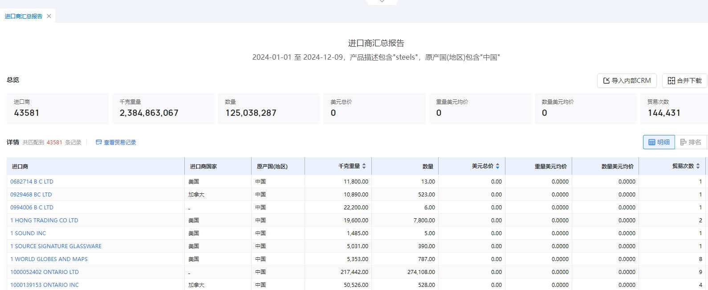Image resolution: width=708 pixels, height=290 pixels.
Task: Open importer 0994006 B C LTD
Action: pos(32,208)
